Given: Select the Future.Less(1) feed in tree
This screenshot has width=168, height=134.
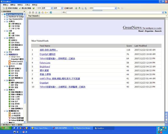Looking at the screenshot, I should click(17, 61).
